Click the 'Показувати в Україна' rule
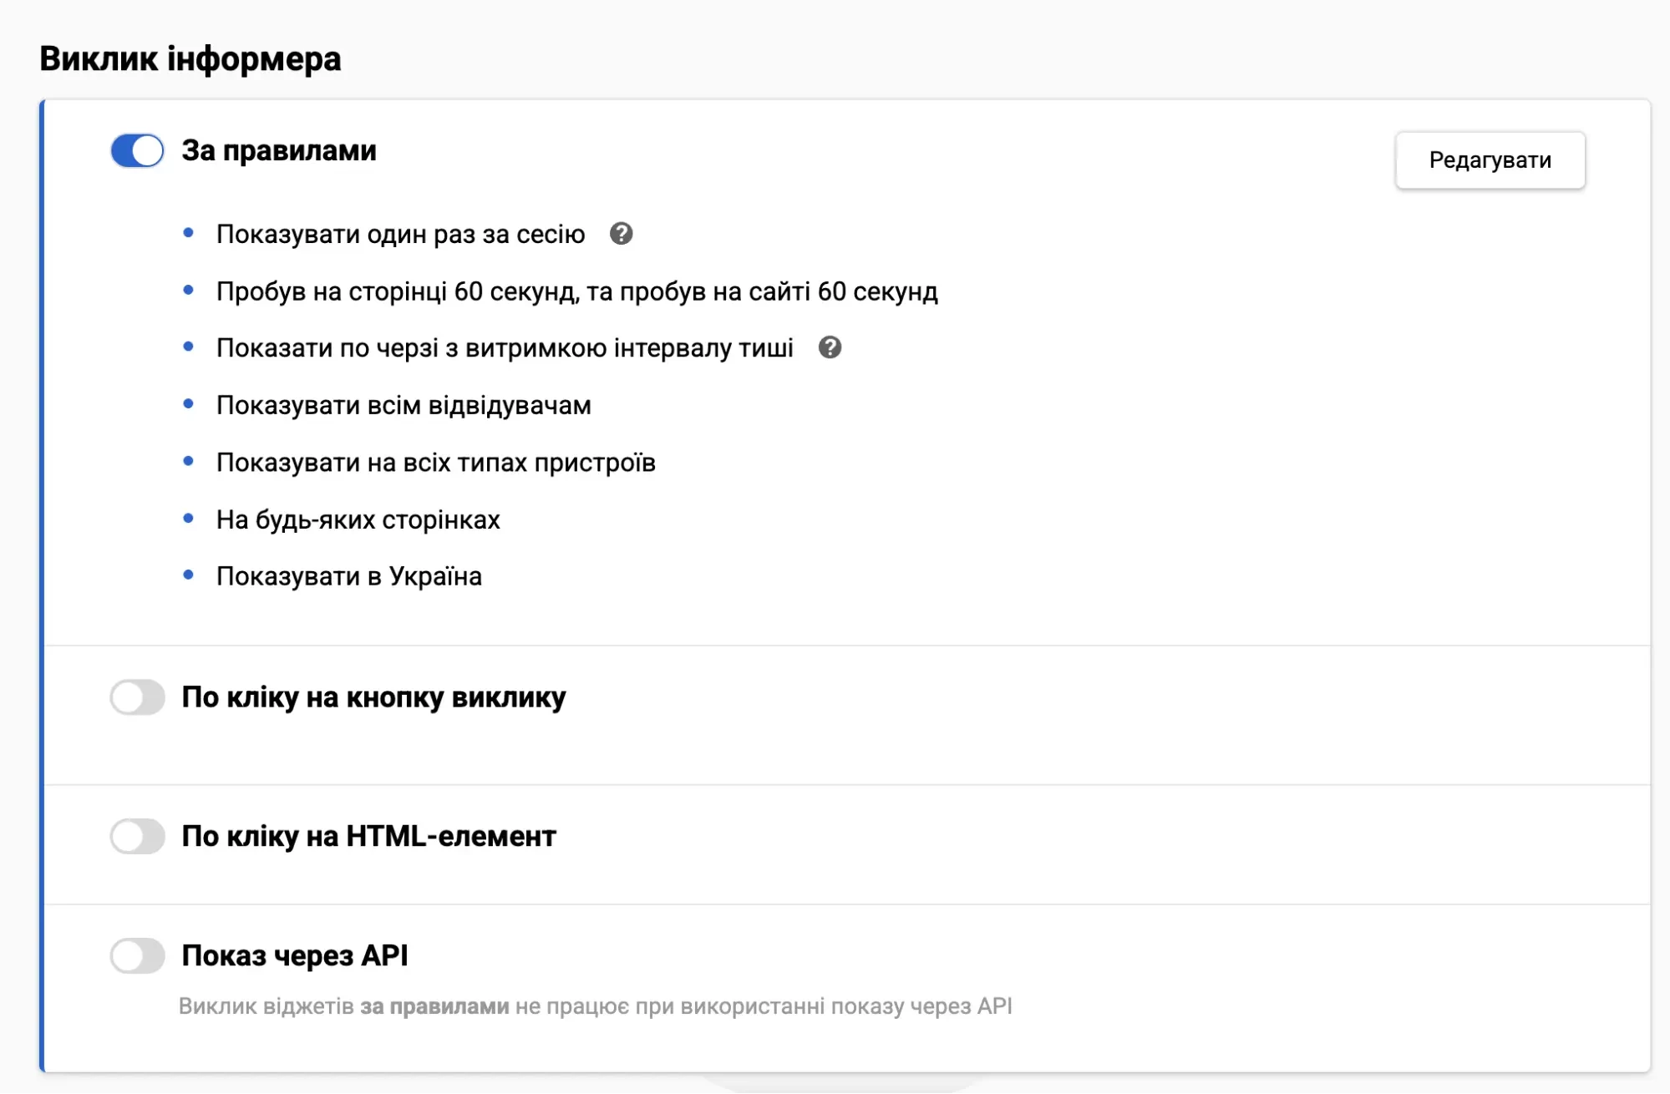 pyautogui.click(x=348, y=577)
